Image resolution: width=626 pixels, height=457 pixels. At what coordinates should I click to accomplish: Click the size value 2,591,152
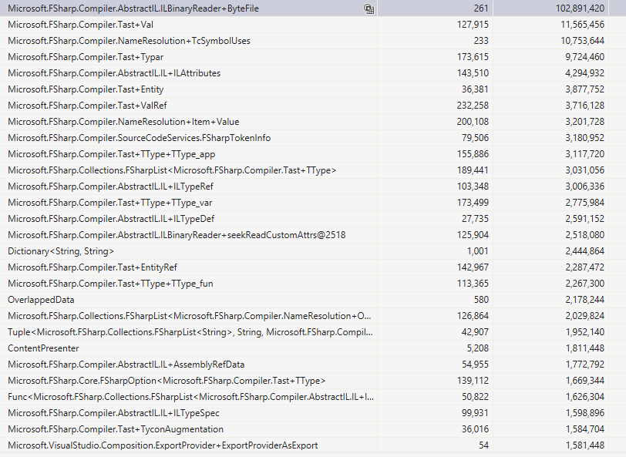pos(585,219)
